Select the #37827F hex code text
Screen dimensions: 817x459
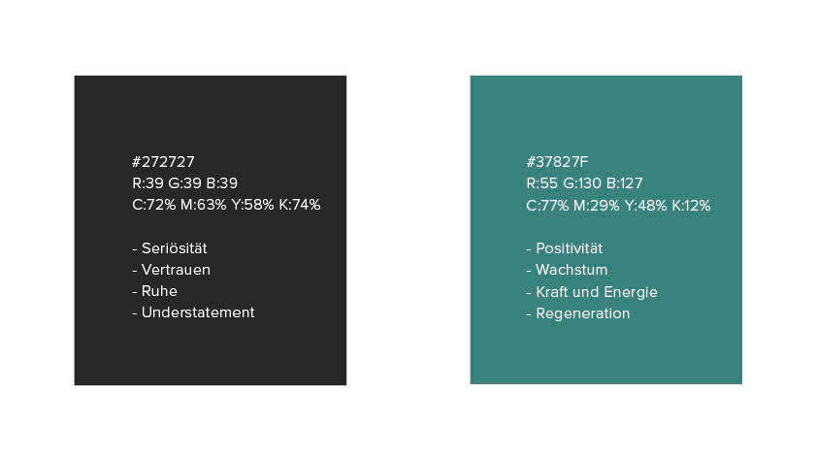[x=558, y=162]
